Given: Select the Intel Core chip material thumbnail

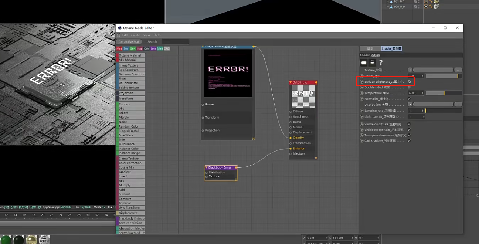Looking at the screenshot, I should point(44,240).
